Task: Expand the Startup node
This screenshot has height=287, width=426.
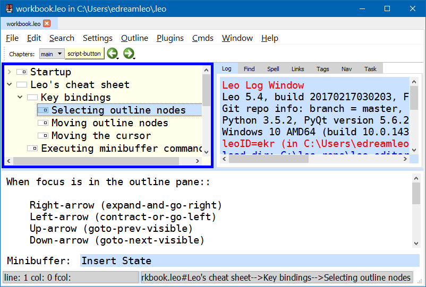Action: (10, 72)
